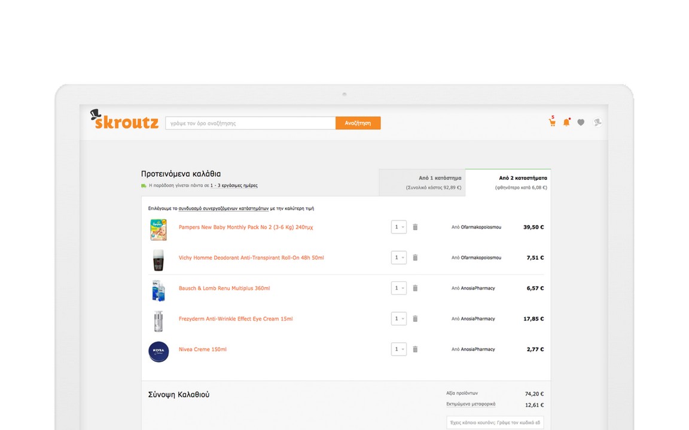Open quantity dropdown for Bausch & Lomb Renu
The height and width of the screenshot is (430, 689).
coord(398,288)
